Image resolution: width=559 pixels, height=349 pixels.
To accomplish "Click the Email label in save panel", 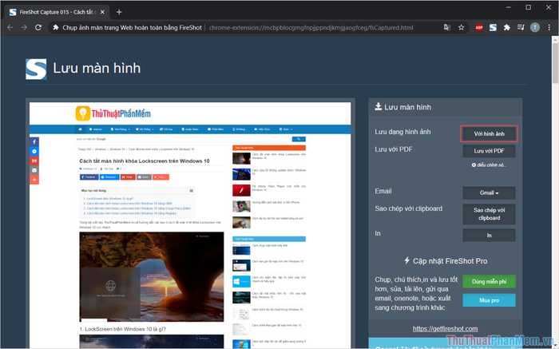I will click(x=383, y=191).
